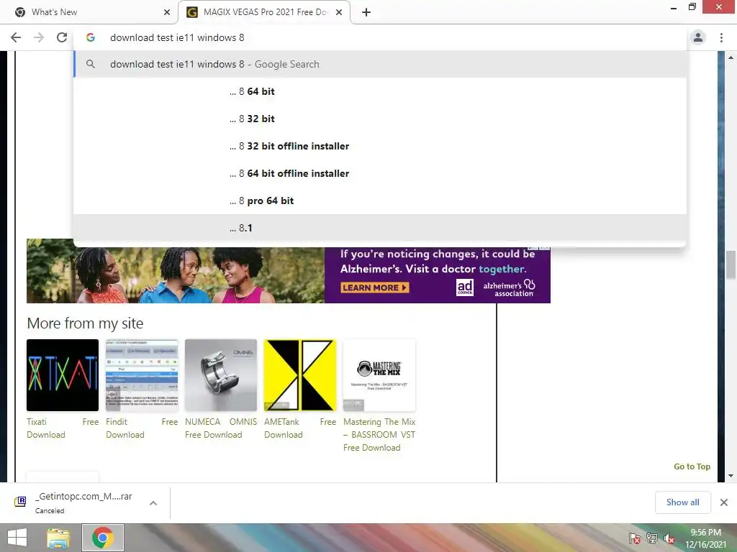The width and height of the screenshot is (737, 552).
Task: Open the Chrome three-dot menu
Action: point(721,37)
